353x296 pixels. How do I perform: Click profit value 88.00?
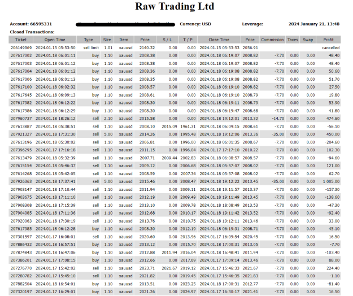[x=334, y=260]
